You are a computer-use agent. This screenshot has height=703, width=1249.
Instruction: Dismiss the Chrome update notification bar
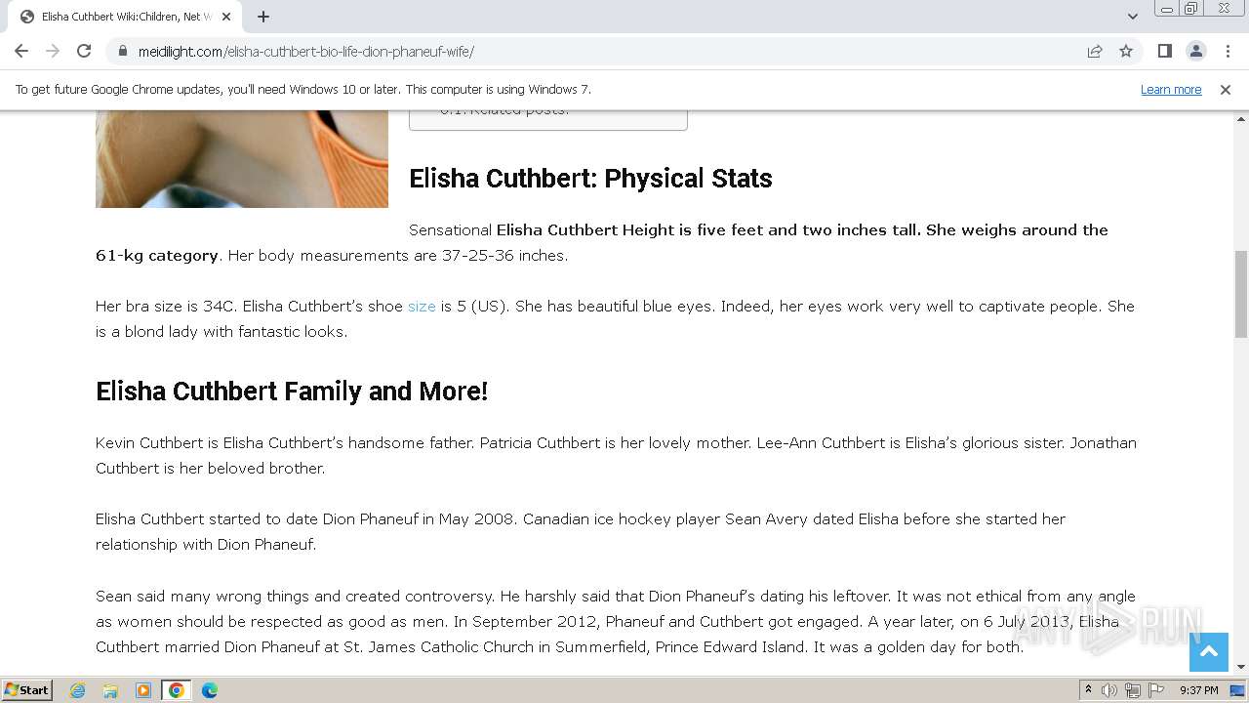(x=1226, y=89)
